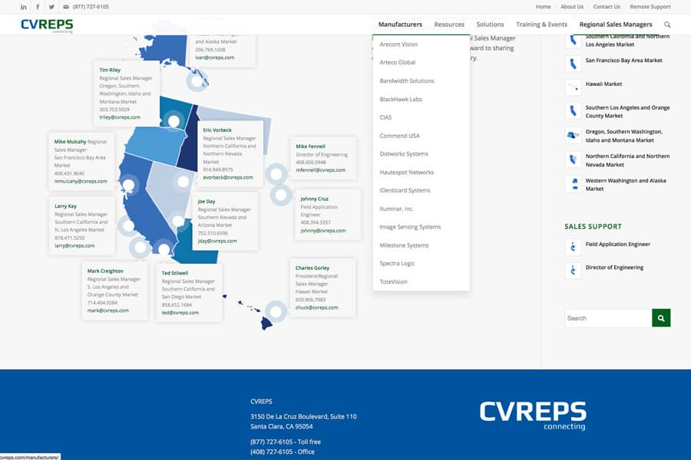Click the Hawaii Market map icon
The height and width of the screenshot is (460, 691).
click(573, 87)
